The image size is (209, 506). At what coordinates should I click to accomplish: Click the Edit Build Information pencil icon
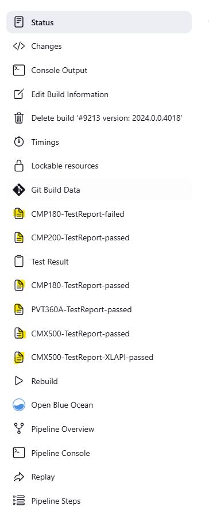(x=19, y=94)
